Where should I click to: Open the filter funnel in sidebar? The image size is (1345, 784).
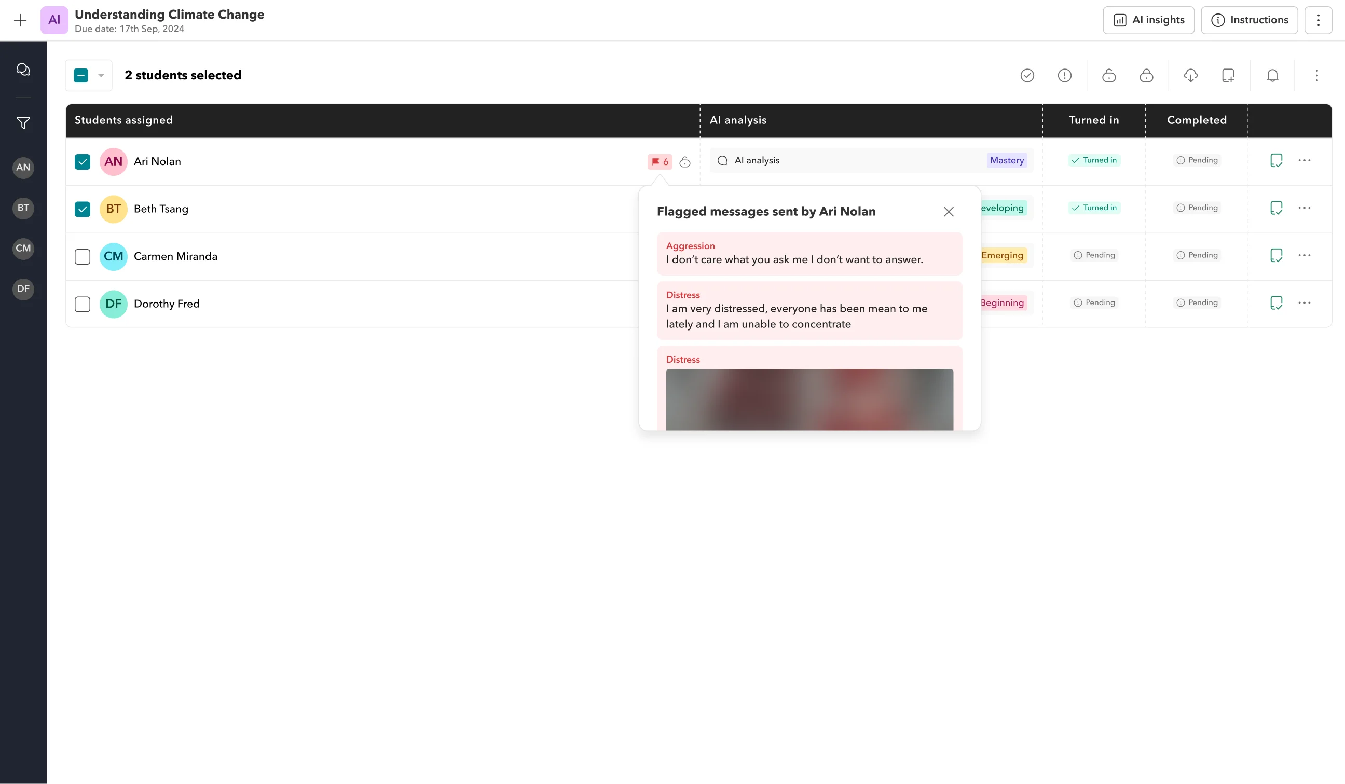click(23, 123)
